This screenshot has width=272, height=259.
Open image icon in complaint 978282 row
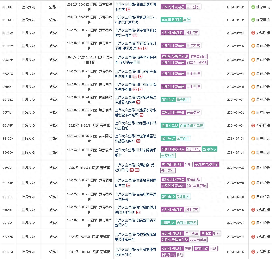tap(138, 102)
